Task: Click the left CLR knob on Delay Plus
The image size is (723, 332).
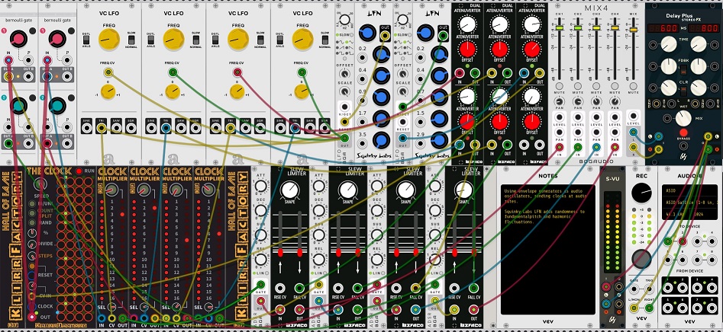Action: coord(669,88)
